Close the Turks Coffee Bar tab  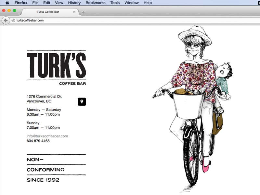pyautogui.click(x=74, y=12)
